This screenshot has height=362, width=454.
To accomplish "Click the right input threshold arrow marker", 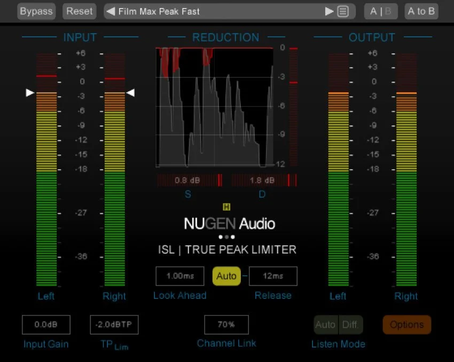I will click(130, 92).
